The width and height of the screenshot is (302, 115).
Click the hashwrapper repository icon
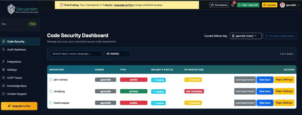point(51,103)
